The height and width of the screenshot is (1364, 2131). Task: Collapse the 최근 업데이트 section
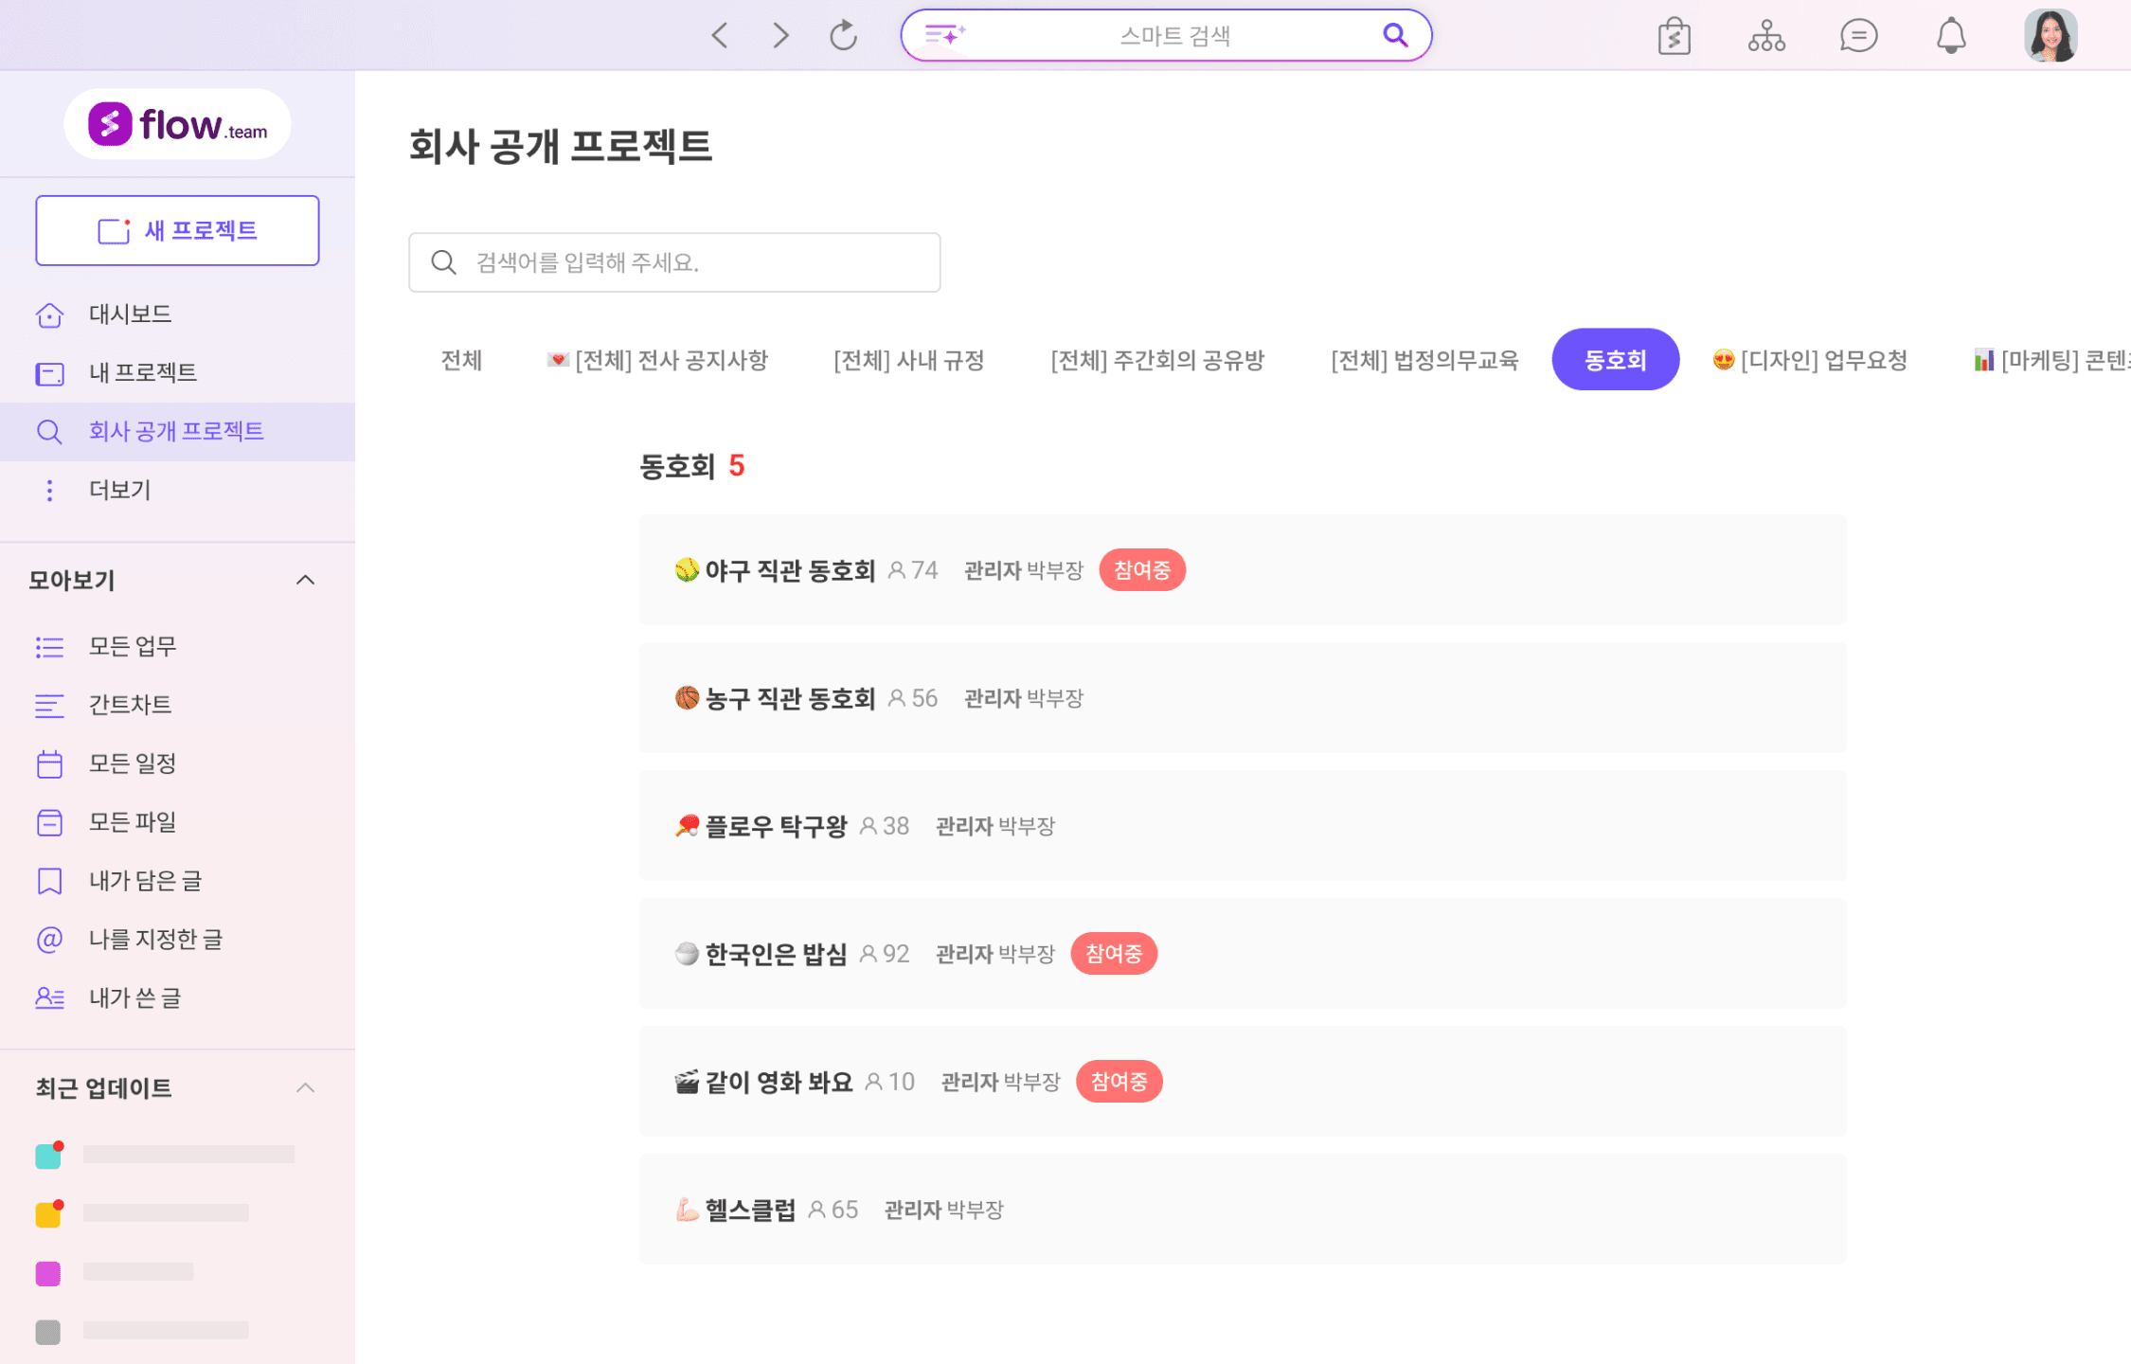click(305, 1087)
